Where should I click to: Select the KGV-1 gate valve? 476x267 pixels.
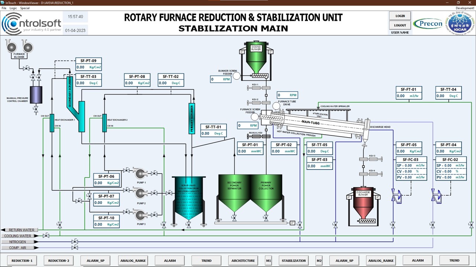[259, 88]
